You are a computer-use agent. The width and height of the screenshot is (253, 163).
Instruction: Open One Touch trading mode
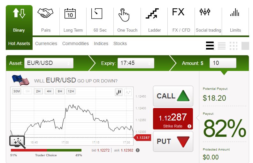click(124, 15)
